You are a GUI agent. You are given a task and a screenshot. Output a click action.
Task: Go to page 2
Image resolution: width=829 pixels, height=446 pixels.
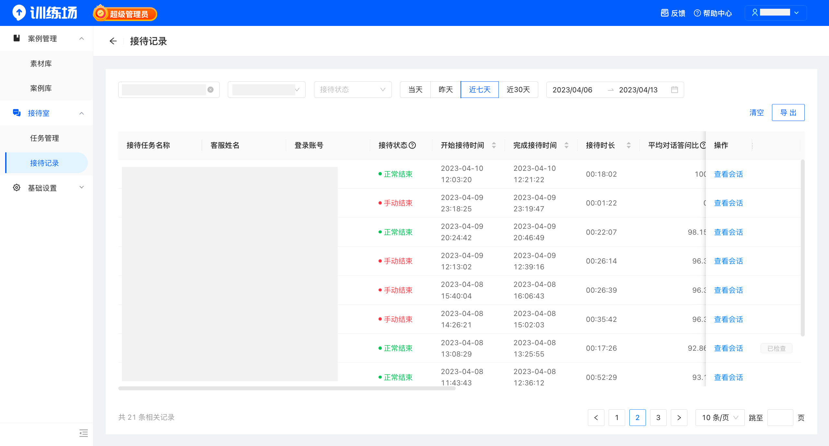(637, 417)
